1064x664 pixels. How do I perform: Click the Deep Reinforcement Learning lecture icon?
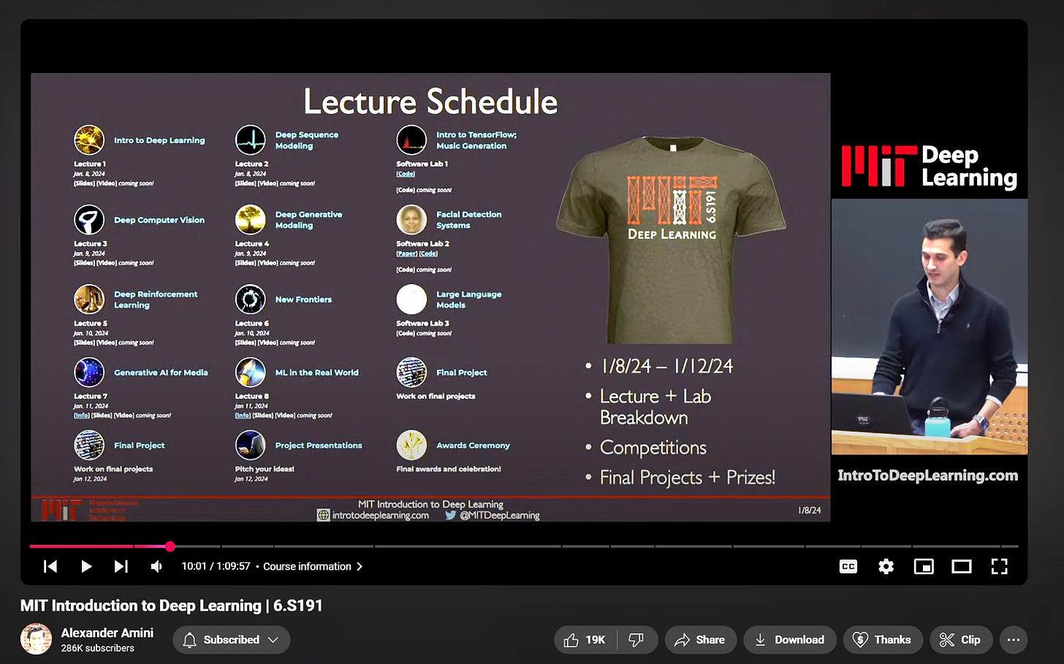point(89,299)
